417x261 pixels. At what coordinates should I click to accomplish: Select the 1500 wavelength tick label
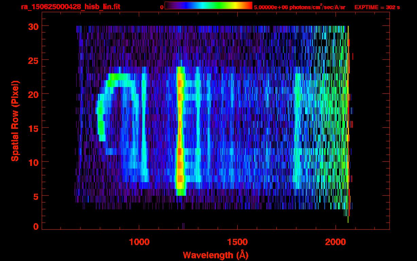point(237,242)
